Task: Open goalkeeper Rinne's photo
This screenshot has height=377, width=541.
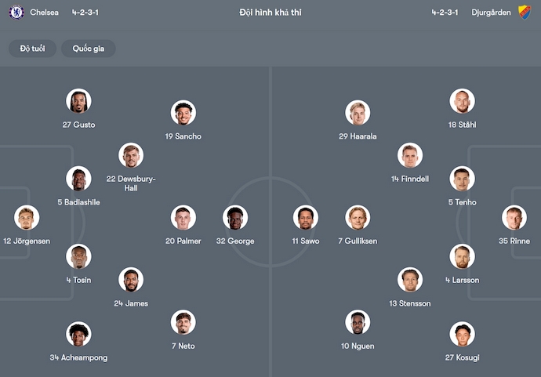Action: (514, 218)
